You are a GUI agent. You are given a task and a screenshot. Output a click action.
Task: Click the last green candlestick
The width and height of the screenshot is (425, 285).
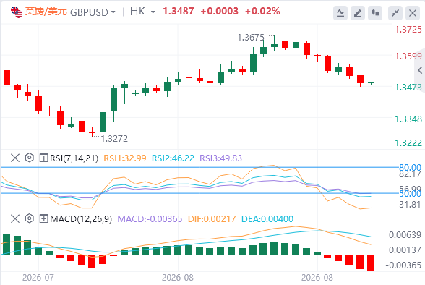tap(372, 82)
